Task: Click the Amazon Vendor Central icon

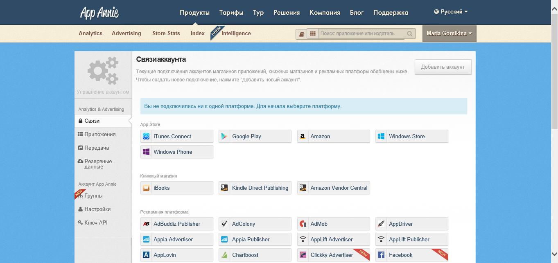Action: 303,188
